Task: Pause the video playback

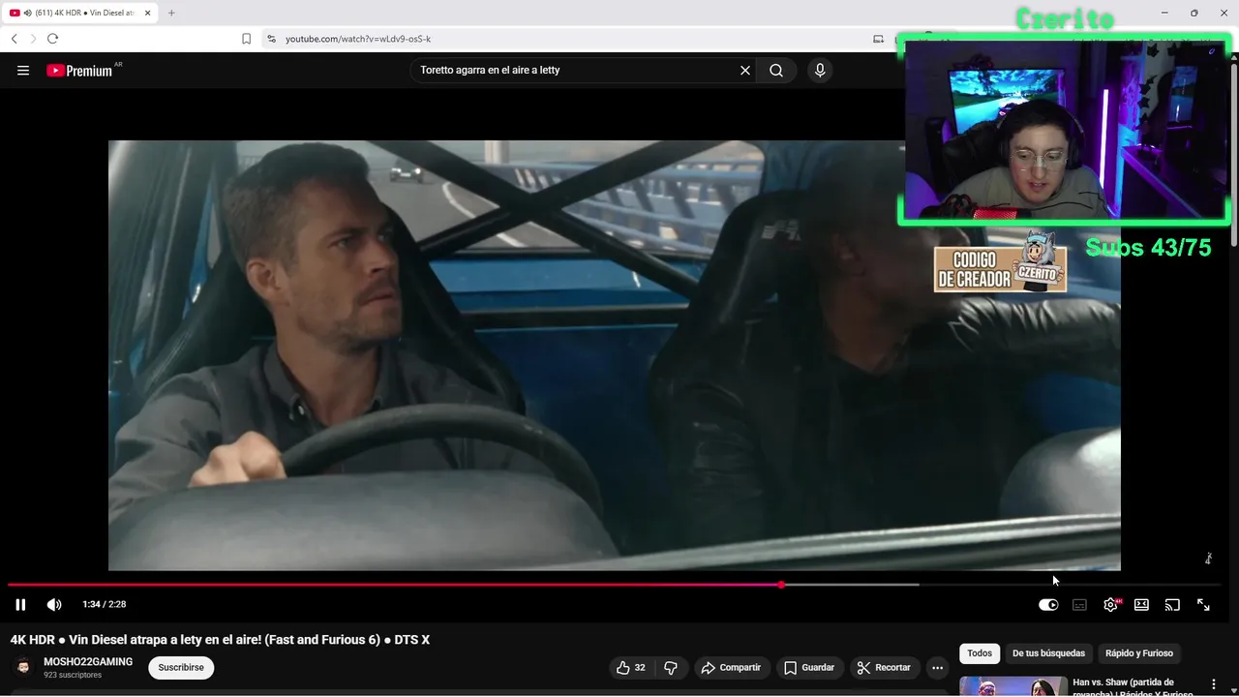Action: (x=20, y=605)
